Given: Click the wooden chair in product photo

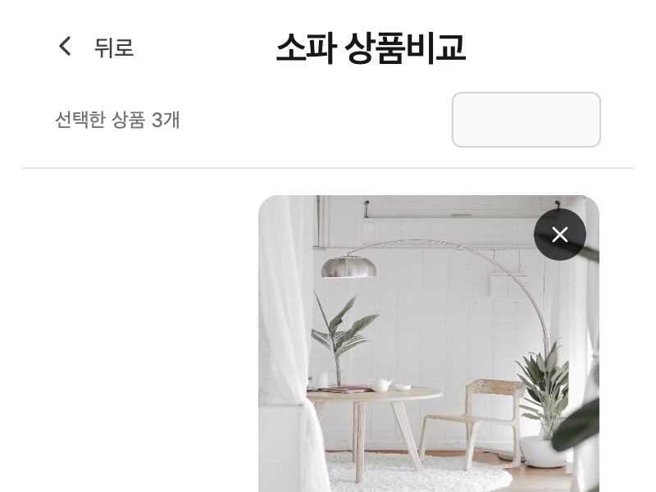Looking at the screenshot, I should pos(473,422).
